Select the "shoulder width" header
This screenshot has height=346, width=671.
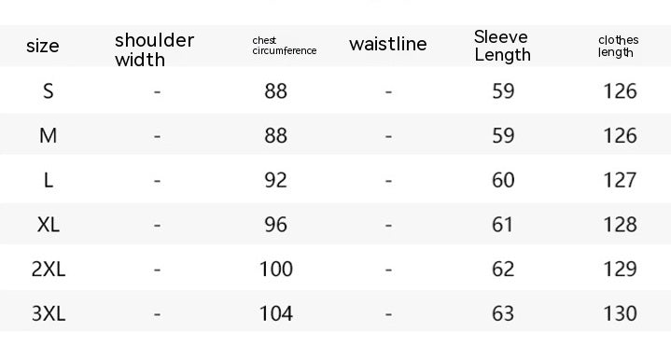click(x=155, y=49)
